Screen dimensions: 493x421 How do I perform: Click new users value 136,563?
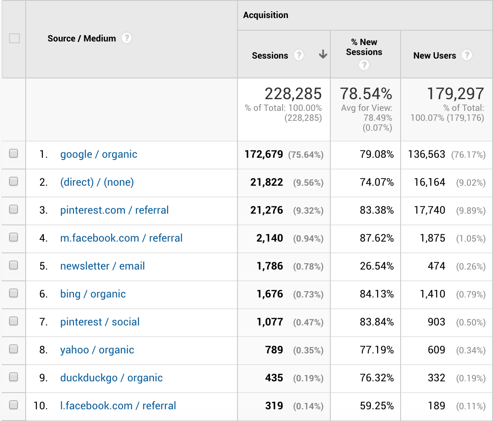click(x=427, y=154)
